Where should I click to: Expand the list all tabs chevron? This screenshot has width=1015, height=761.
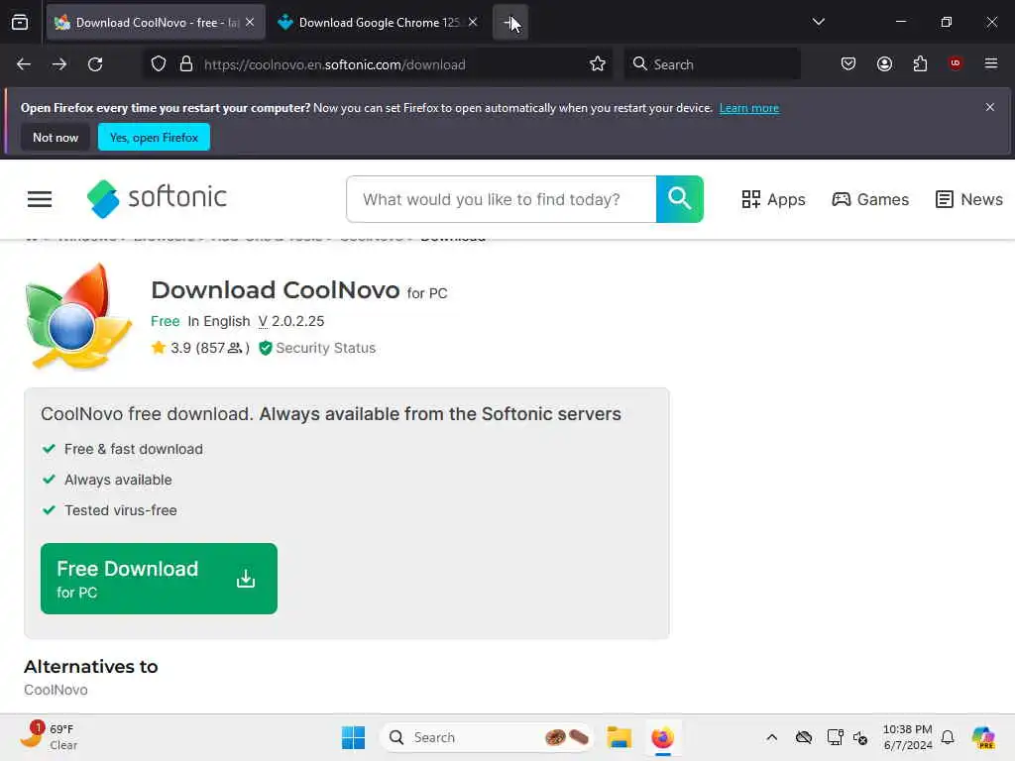click(x=818, y=22)
